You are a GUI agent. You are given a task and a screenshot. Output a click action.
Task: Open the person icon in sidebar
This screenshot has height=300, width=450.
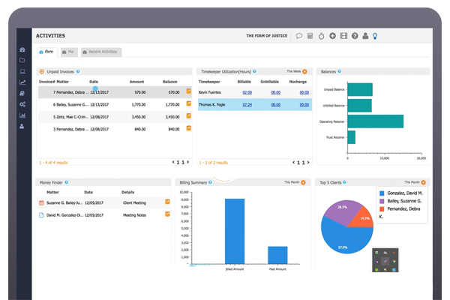(x=22, y=126)
